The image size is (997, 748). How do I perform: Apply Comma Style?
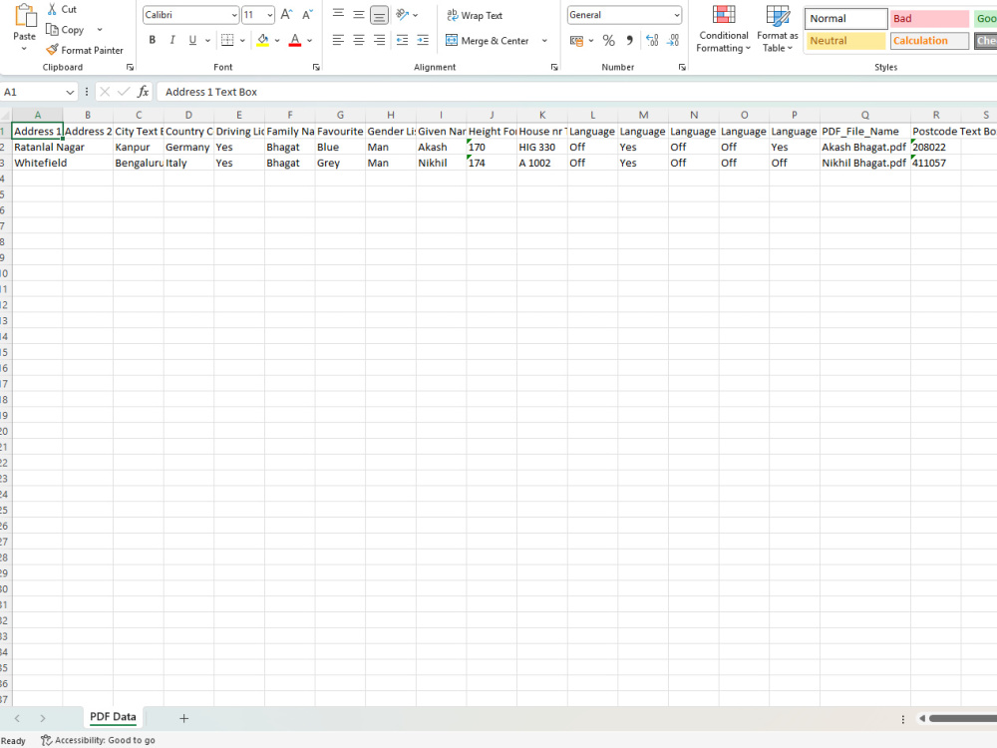[629, 41]
